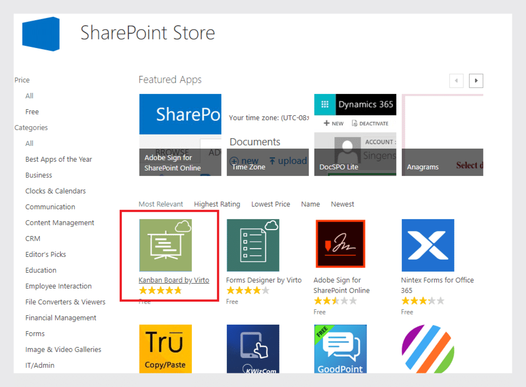The width and height of the screenshot is (526, 387).
Task: Open the Tru Copy/Paste app icon
Action: pyautogui.click(x=165, y=349)
